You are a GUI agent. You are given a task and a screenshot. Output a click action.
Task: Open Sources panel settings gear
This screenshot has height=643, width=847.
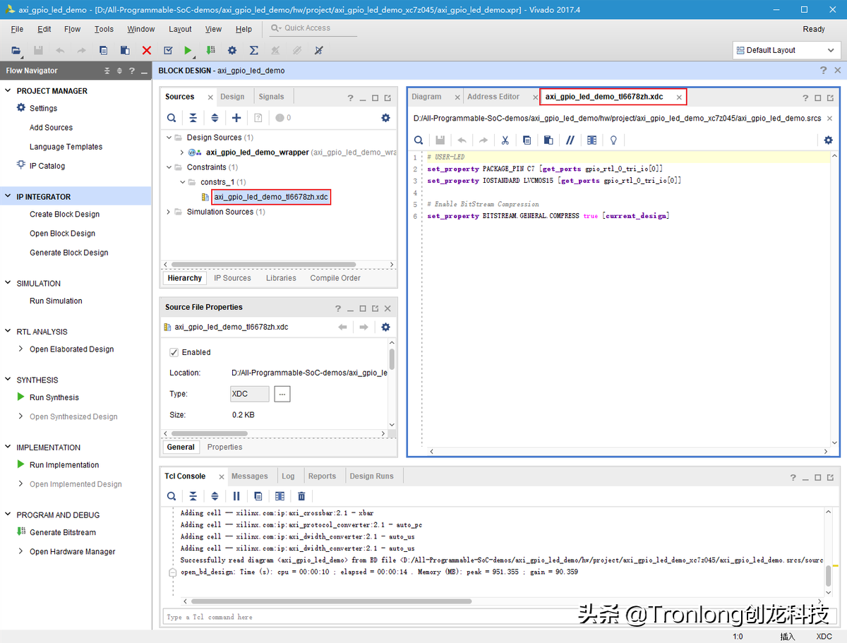(x=385, y=118)
